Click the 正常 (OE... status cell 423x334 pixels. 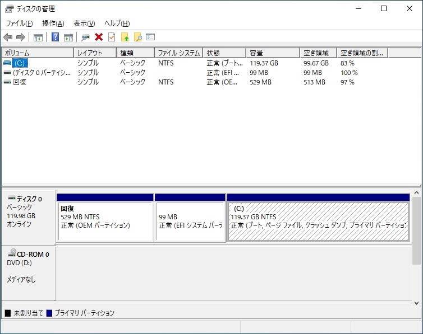pos(222,82)
